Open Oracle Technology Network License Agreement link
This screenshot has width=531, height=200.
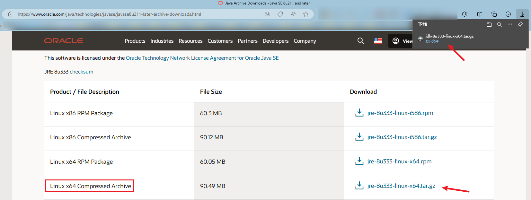[x=202, y=58]
